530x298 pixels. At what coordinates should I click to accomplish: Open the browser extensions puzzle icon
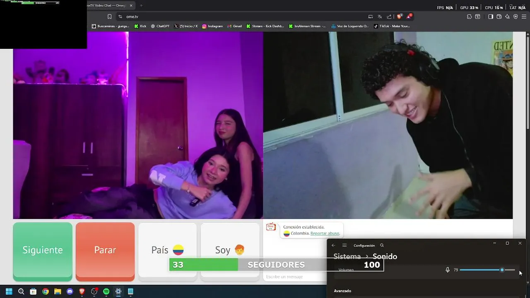coord(469,17)
